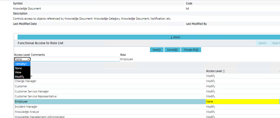Click the yellow None access level cell
Viewport: 280px width, 118px height.
click(242, 102)
